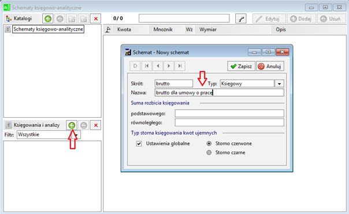
Task: Minimize the Schemat dialog window
Action: tap(254, 52)
